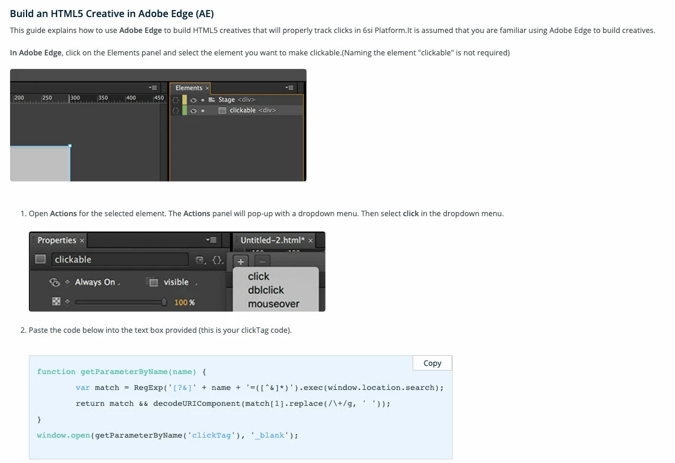Click the gray stage rectangle corner handle
The height and width of the screenshot is (463, 675).
point(70,146)
